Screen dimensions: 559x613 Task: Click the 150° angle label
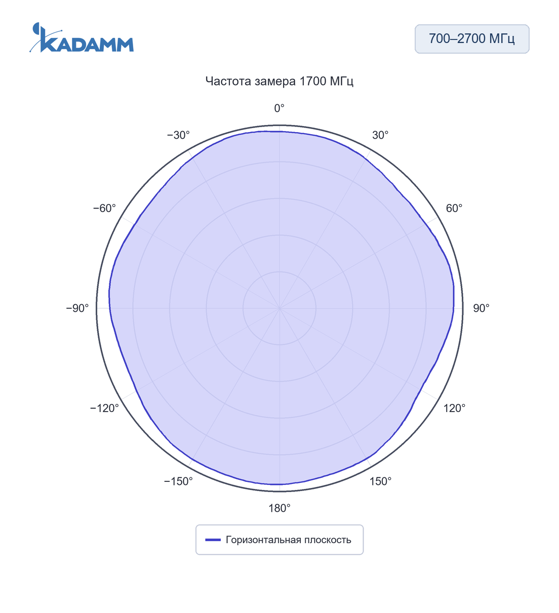[380, 481]
